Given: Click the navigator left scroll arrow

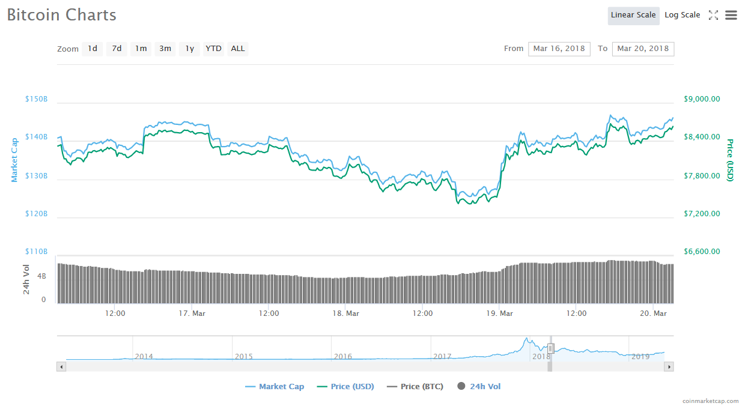Looking at the screenshot, I should click(x=61, y=366).
